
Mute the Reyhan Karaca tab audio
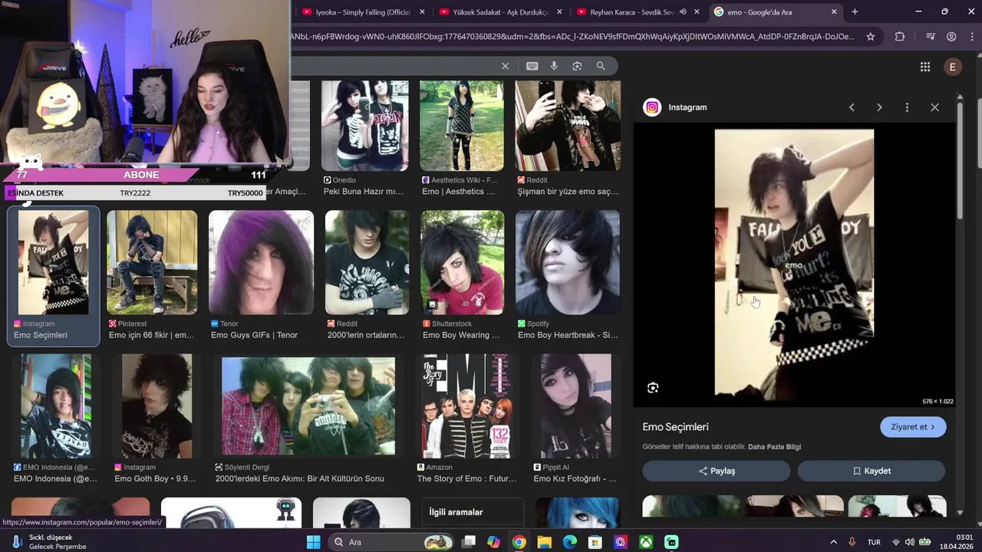[682, 11]
